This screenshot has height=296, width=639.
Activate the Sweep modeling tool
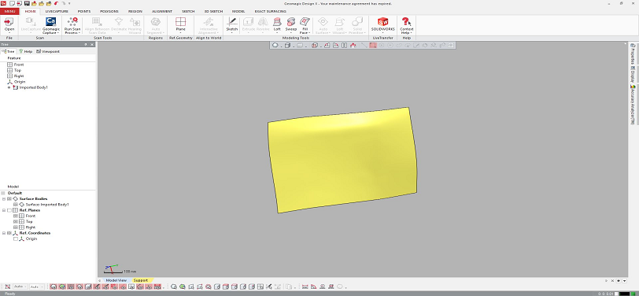click(x=291, y=24)
